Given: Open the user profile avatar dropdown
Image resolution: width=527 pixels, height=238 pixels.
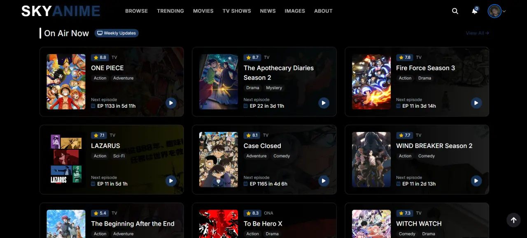Looking at the screenshot, I should coord(497,11).
